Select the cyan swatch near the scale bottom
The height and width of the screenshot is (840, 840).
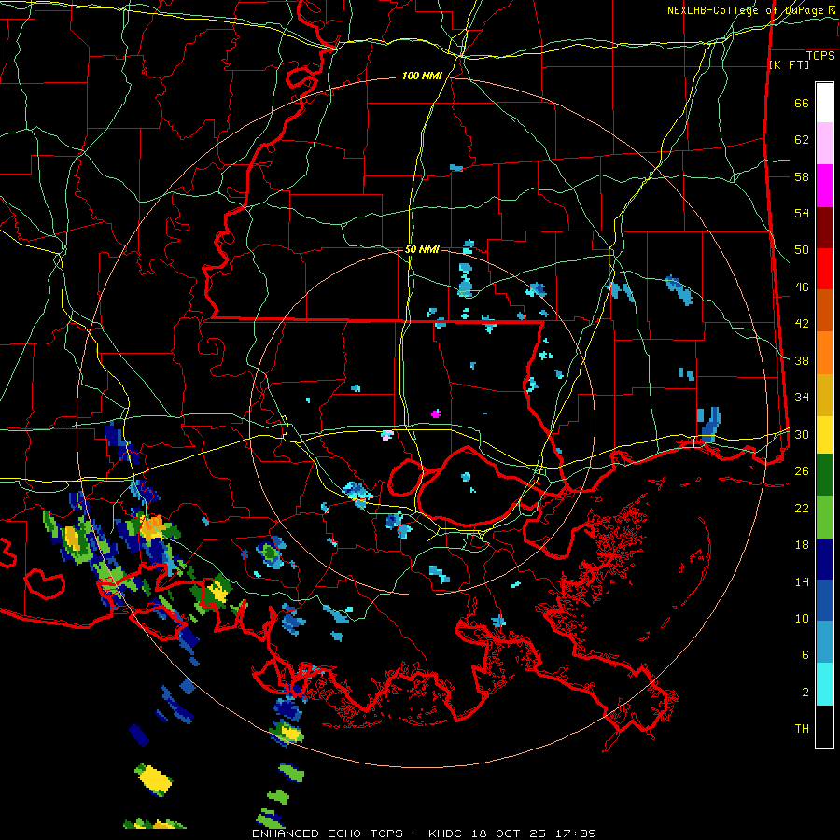click(824, 684)
